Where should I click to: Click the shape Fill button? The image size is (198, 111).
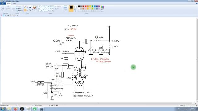coord(57,9)
